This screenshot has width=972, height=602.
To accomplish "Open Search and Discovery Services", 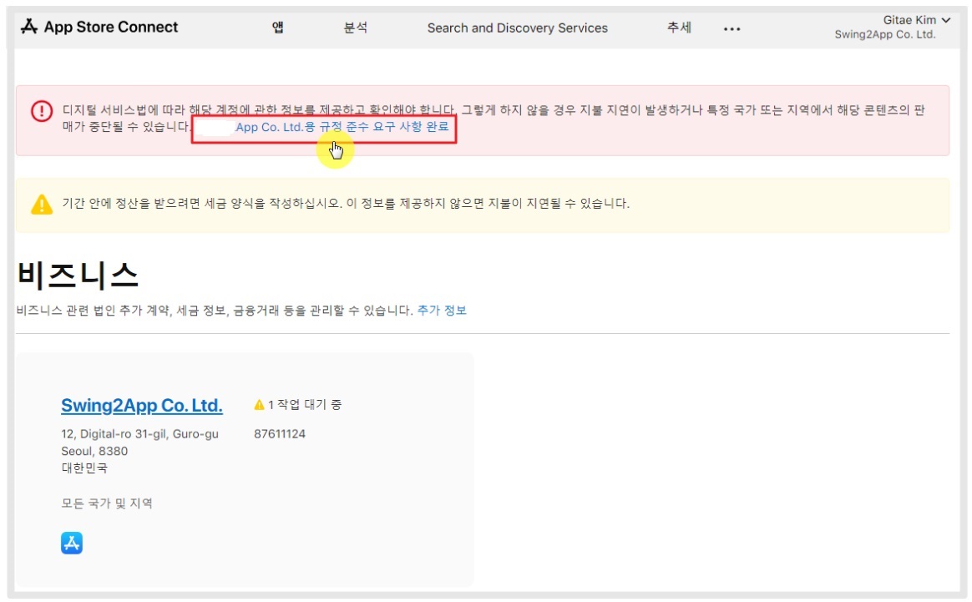I will 517,28.
